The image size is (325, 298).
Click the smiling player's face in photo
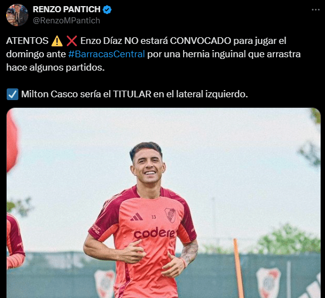coord(149,166)
